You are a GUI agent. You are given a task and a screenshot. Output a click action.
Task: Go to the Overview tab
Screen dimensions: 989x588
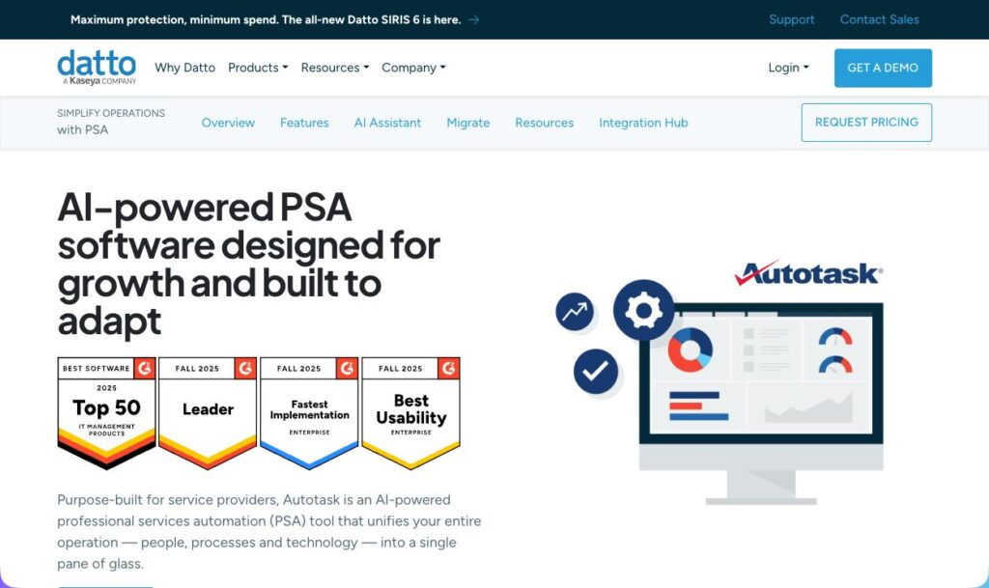pos(228,123)
